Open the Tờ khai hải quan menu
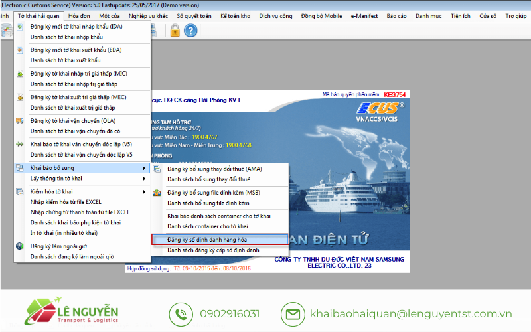The image size is (531, 332). [38, 16]
